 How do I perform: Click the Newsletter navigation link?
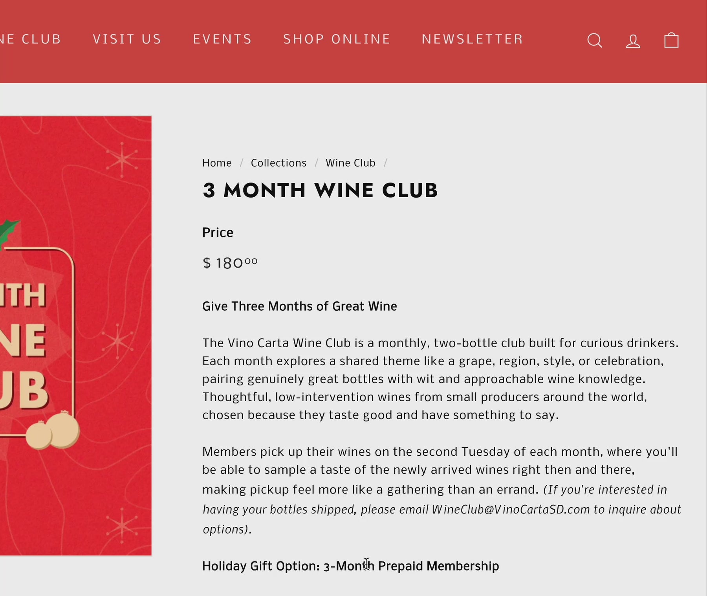point(473,39)
